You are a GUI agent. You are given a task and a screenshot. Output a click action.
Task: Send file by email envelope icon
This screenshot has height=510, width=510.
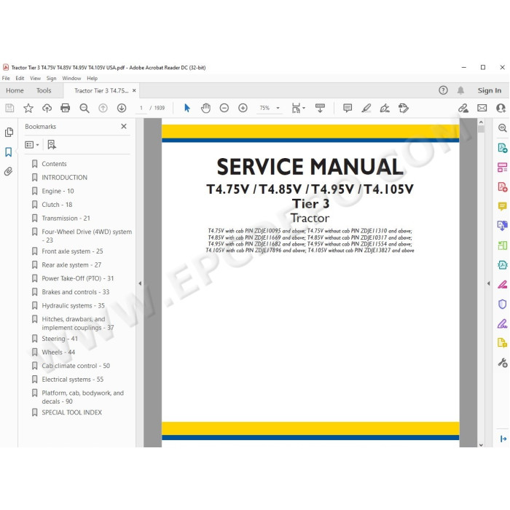pos(482,108)
